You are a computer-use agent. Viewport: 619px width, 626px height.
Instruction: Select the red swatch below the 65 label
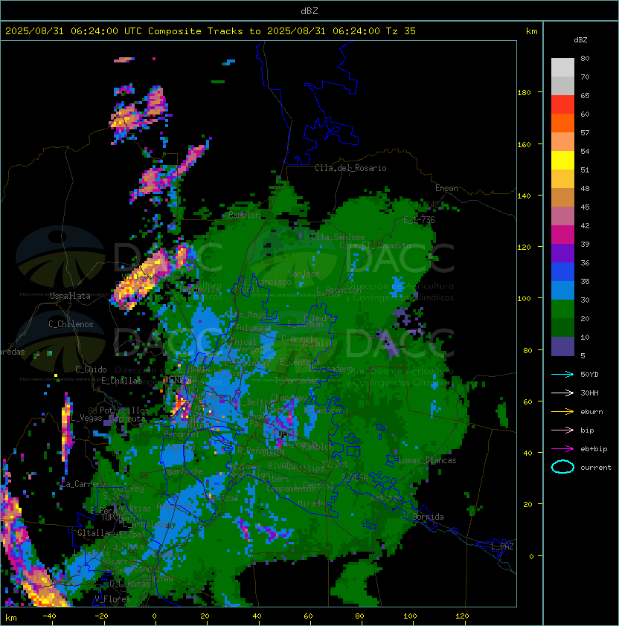click(x=562, y=105)
